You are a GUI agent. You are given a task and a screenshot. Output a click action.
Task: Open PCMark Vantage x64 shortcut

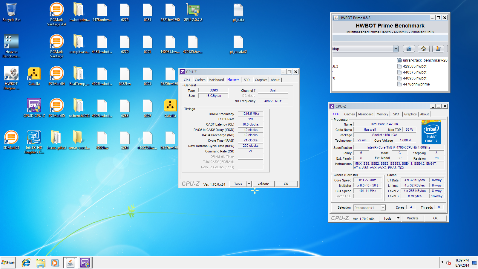[56, 14]
